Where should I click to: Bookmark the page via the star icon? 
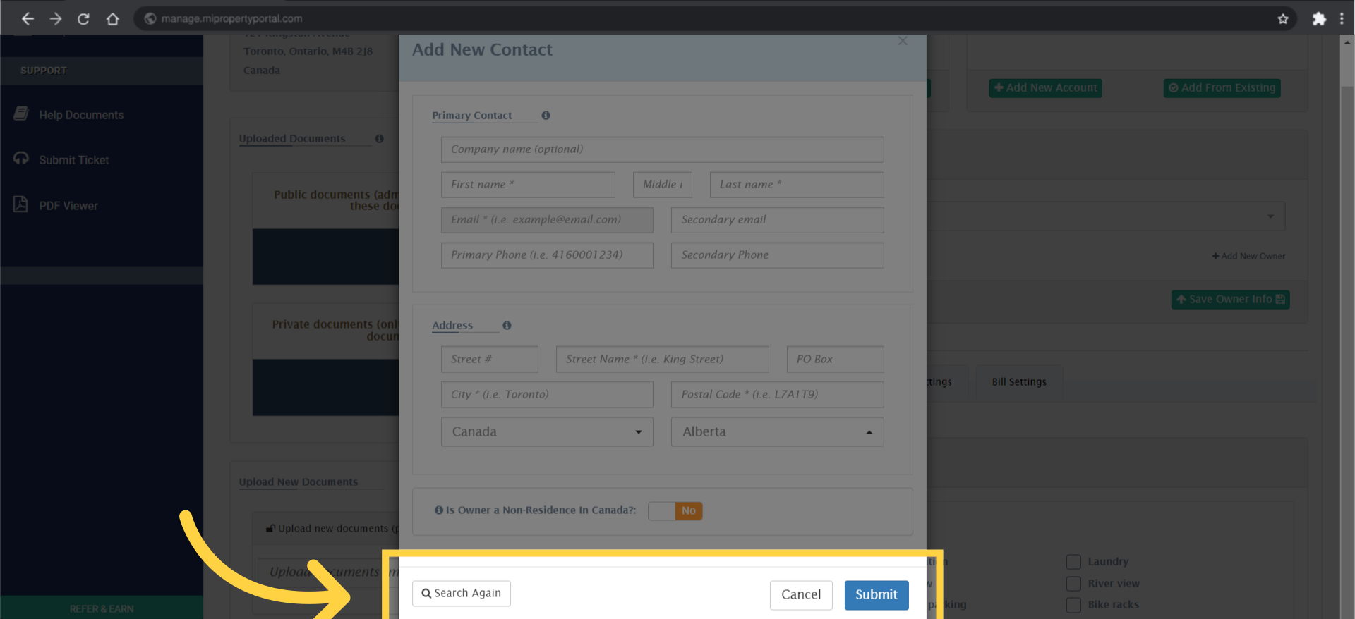[1283, 18]
